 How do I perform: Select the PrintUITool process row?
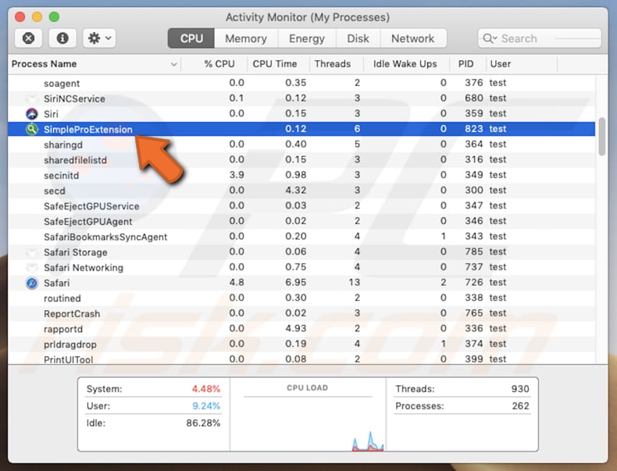coord(301,359)
